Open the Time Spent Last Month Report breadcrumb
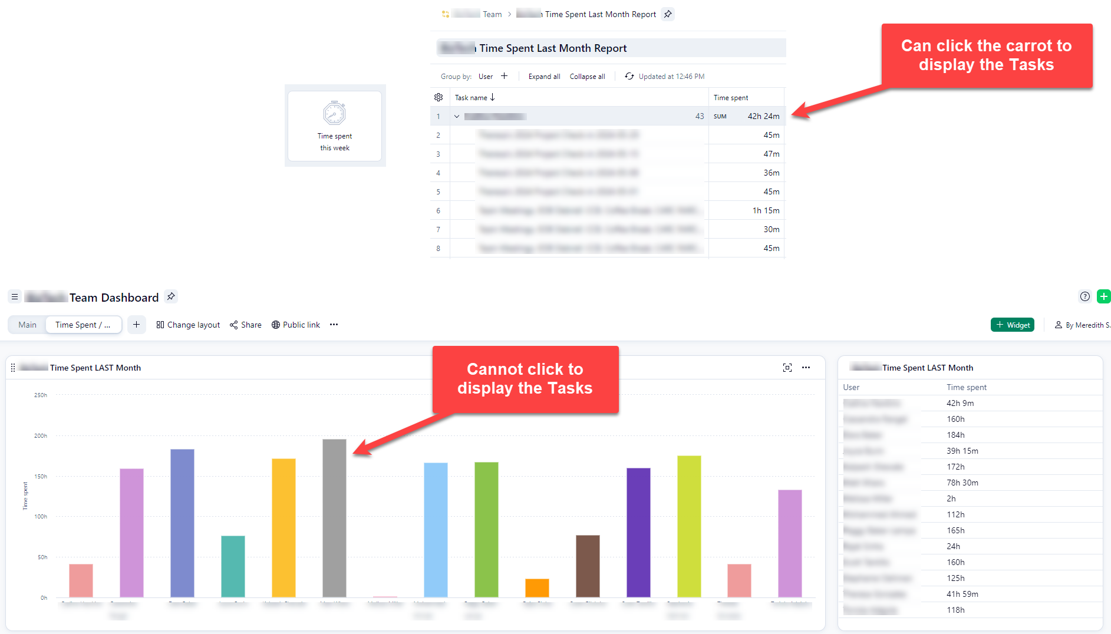Viewport: 1111px width, 634px height. pyautogui.click(x=600, y=14)
